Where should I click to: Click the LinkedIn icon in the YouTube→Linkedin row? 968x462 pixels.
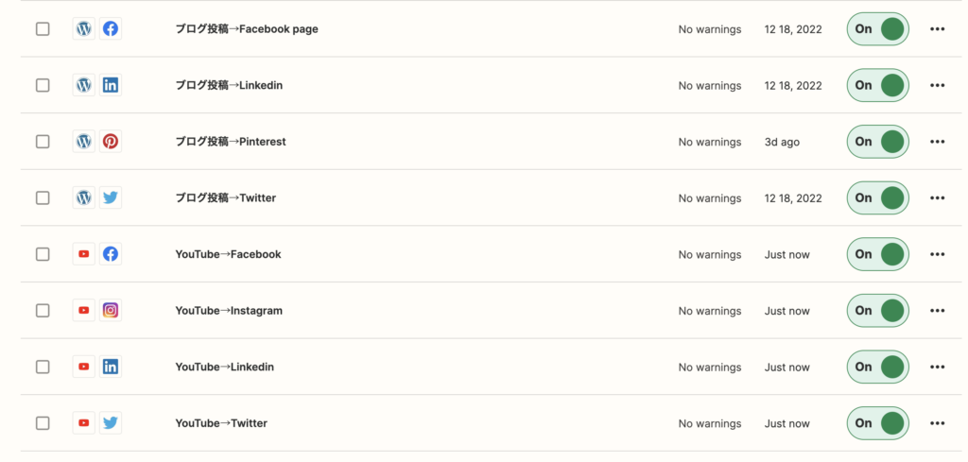pos(111,367)
